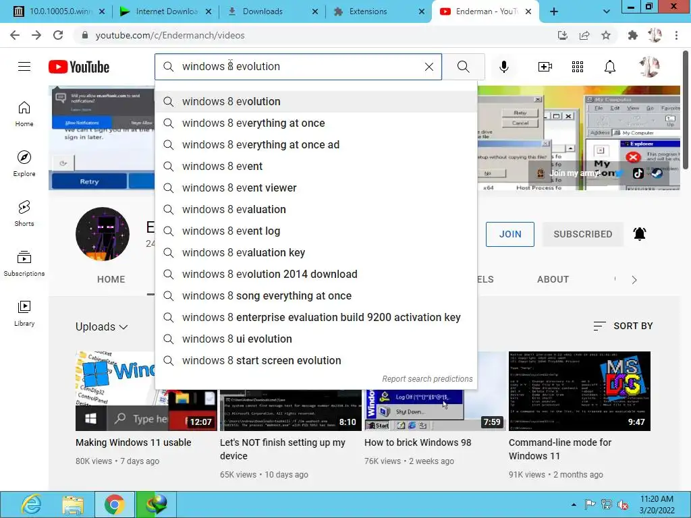This screenshot has width=691, height=518.
Task: Click Chrome icon in taskbar
Action: point(115,505)
